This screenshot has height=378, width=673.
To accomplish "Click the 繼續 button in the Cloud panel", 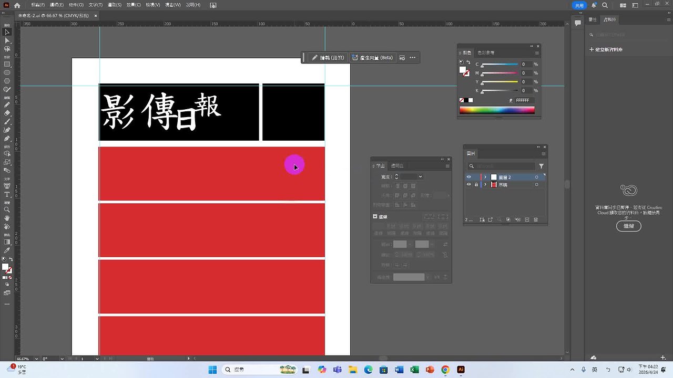I will pyautogui.click(x=629, y=226).
